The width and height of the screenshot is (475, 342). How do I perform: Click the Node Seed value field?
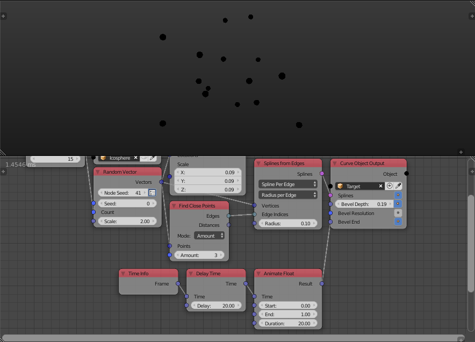tap(123, 193)
